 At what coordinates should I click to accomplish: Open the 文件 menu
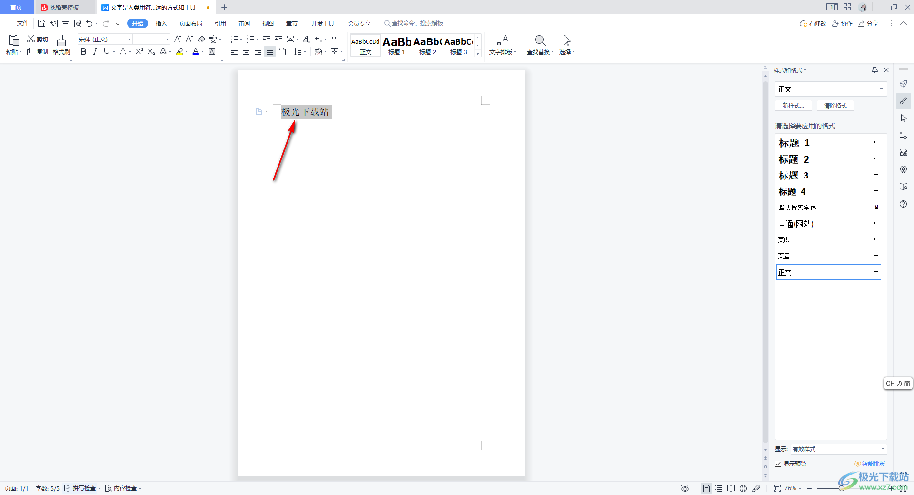[x=18, y=23]
